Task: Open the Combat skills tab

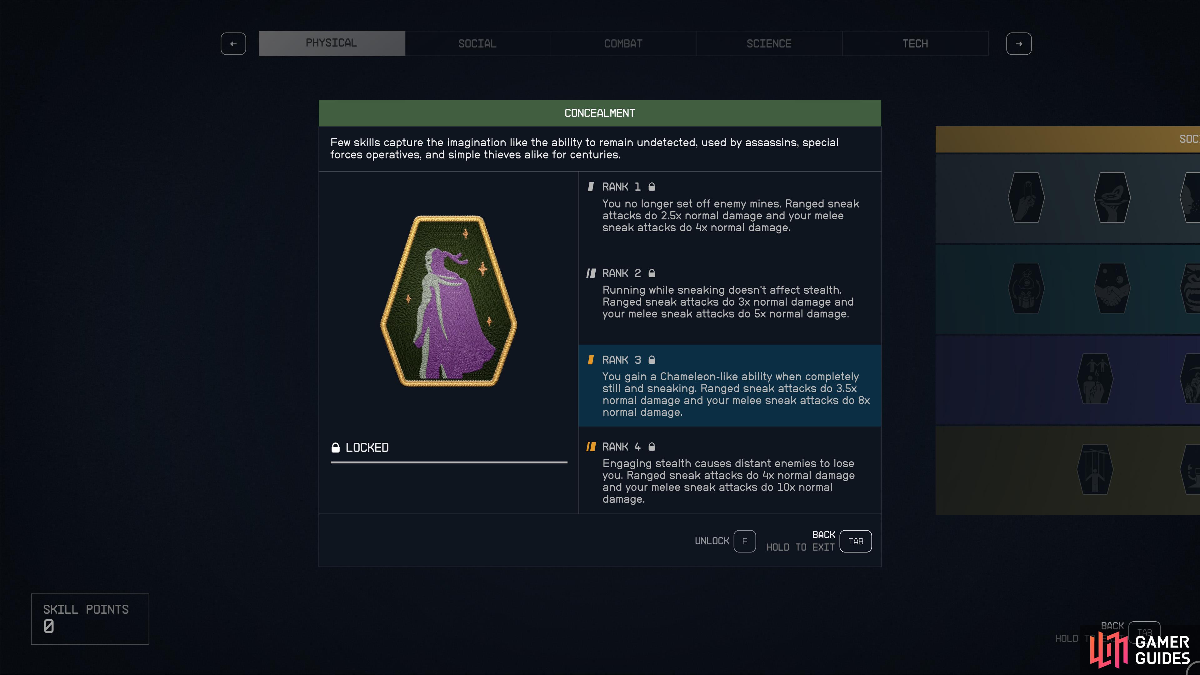Action: [x=623, y=44]
